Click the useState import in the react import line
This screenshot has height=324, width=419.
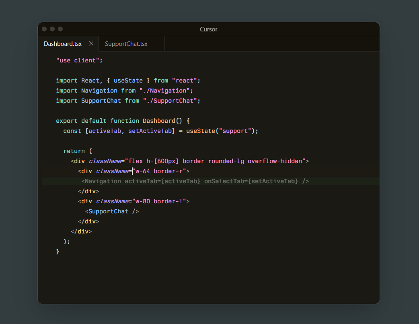128,80
